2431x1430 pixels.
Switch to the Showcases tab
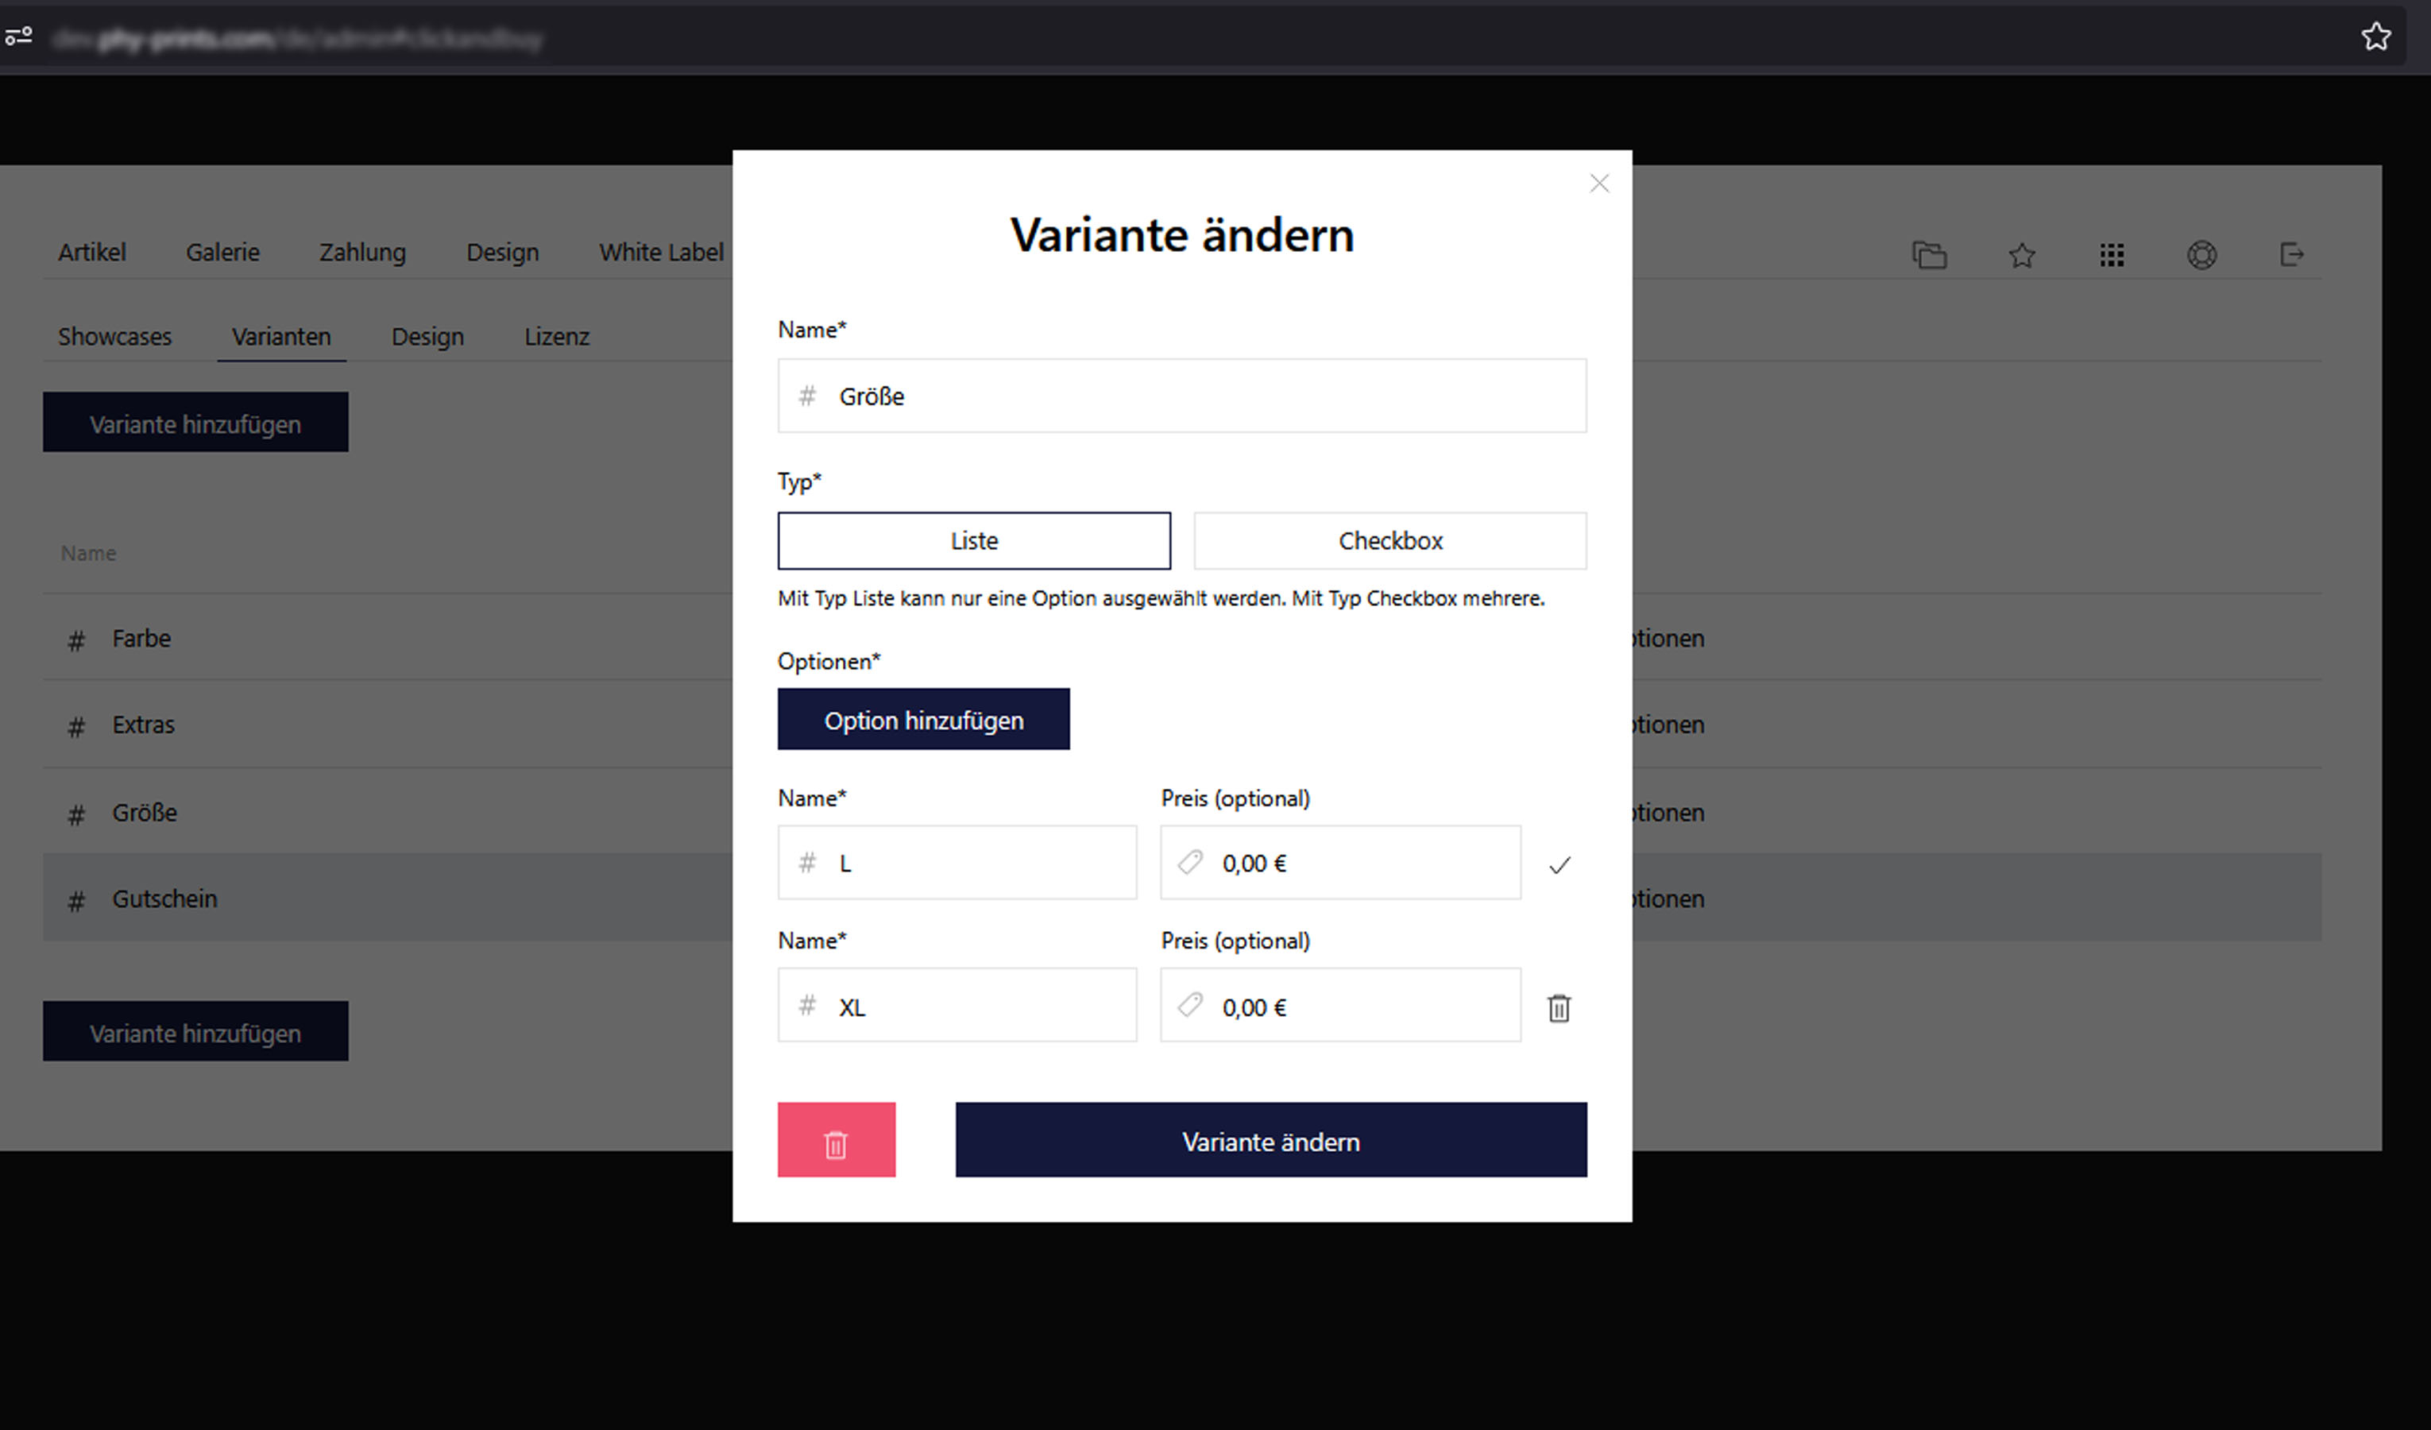point(114,337)
